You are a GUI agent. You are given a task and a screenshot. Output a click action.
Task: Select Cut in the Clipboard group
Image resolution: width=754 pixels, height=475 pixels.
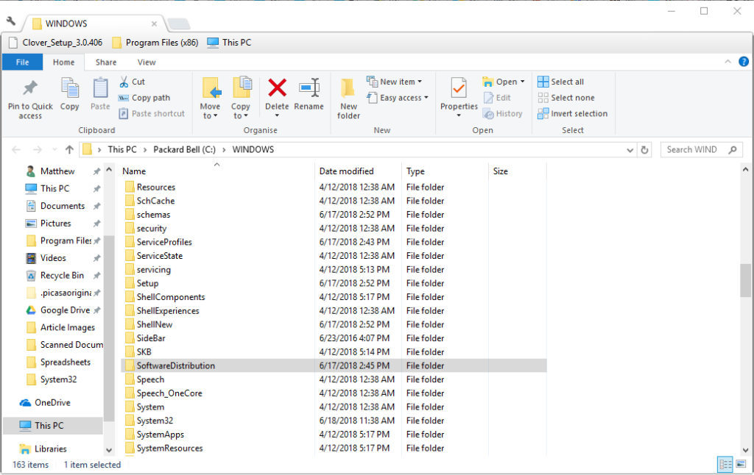[x=133, y=82]
